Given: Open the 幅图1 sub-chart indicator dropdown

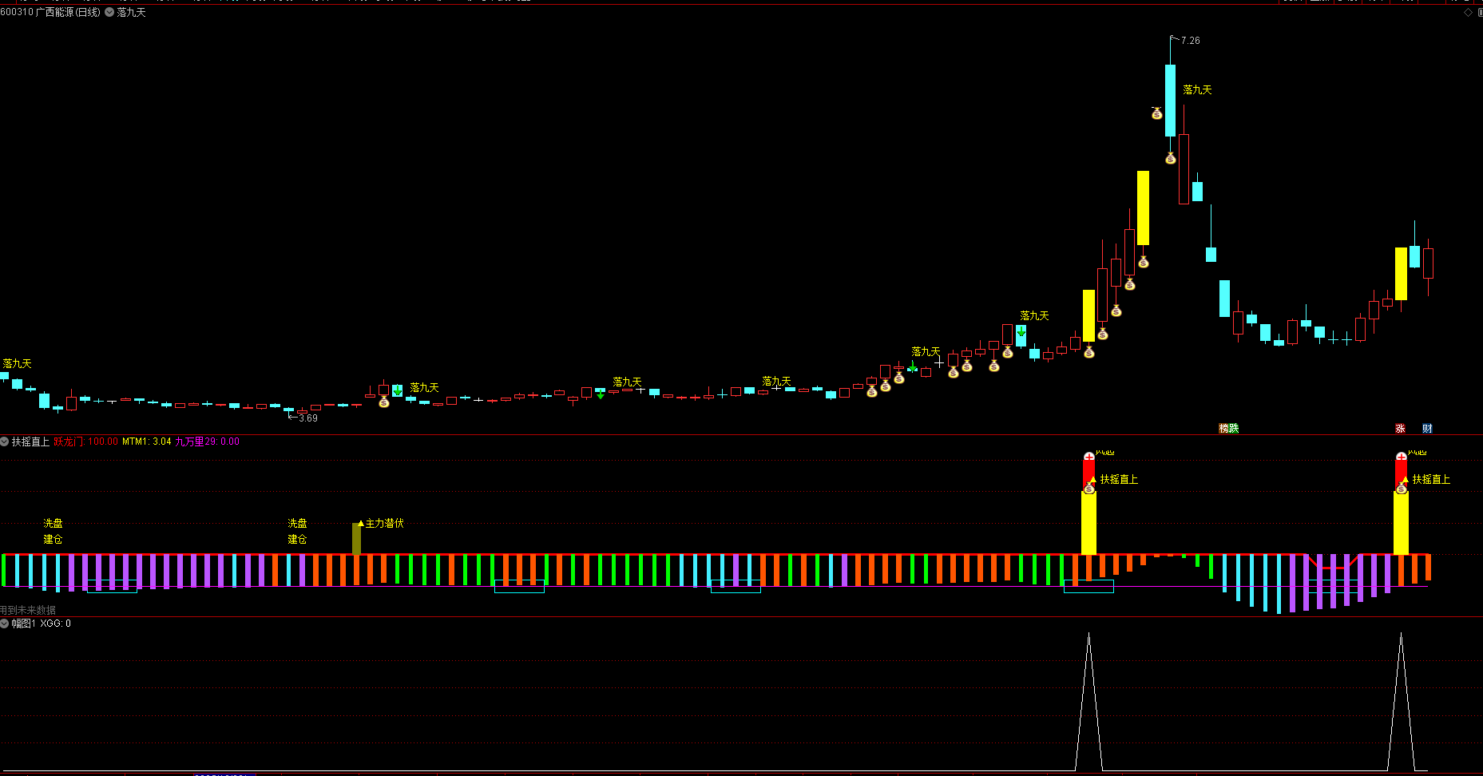Looking at the screenshot, I should (x=5, y=624).
